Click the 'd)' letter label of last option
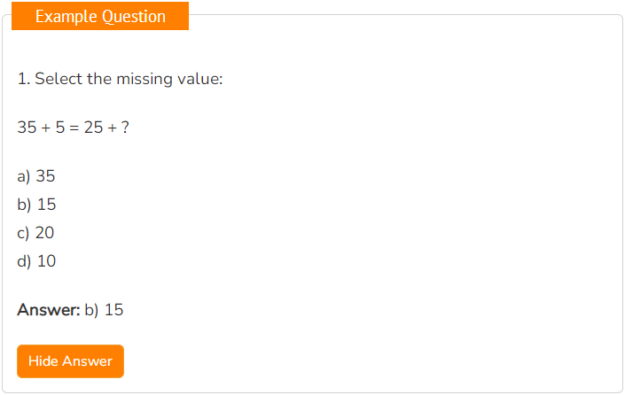 (24, 261)
